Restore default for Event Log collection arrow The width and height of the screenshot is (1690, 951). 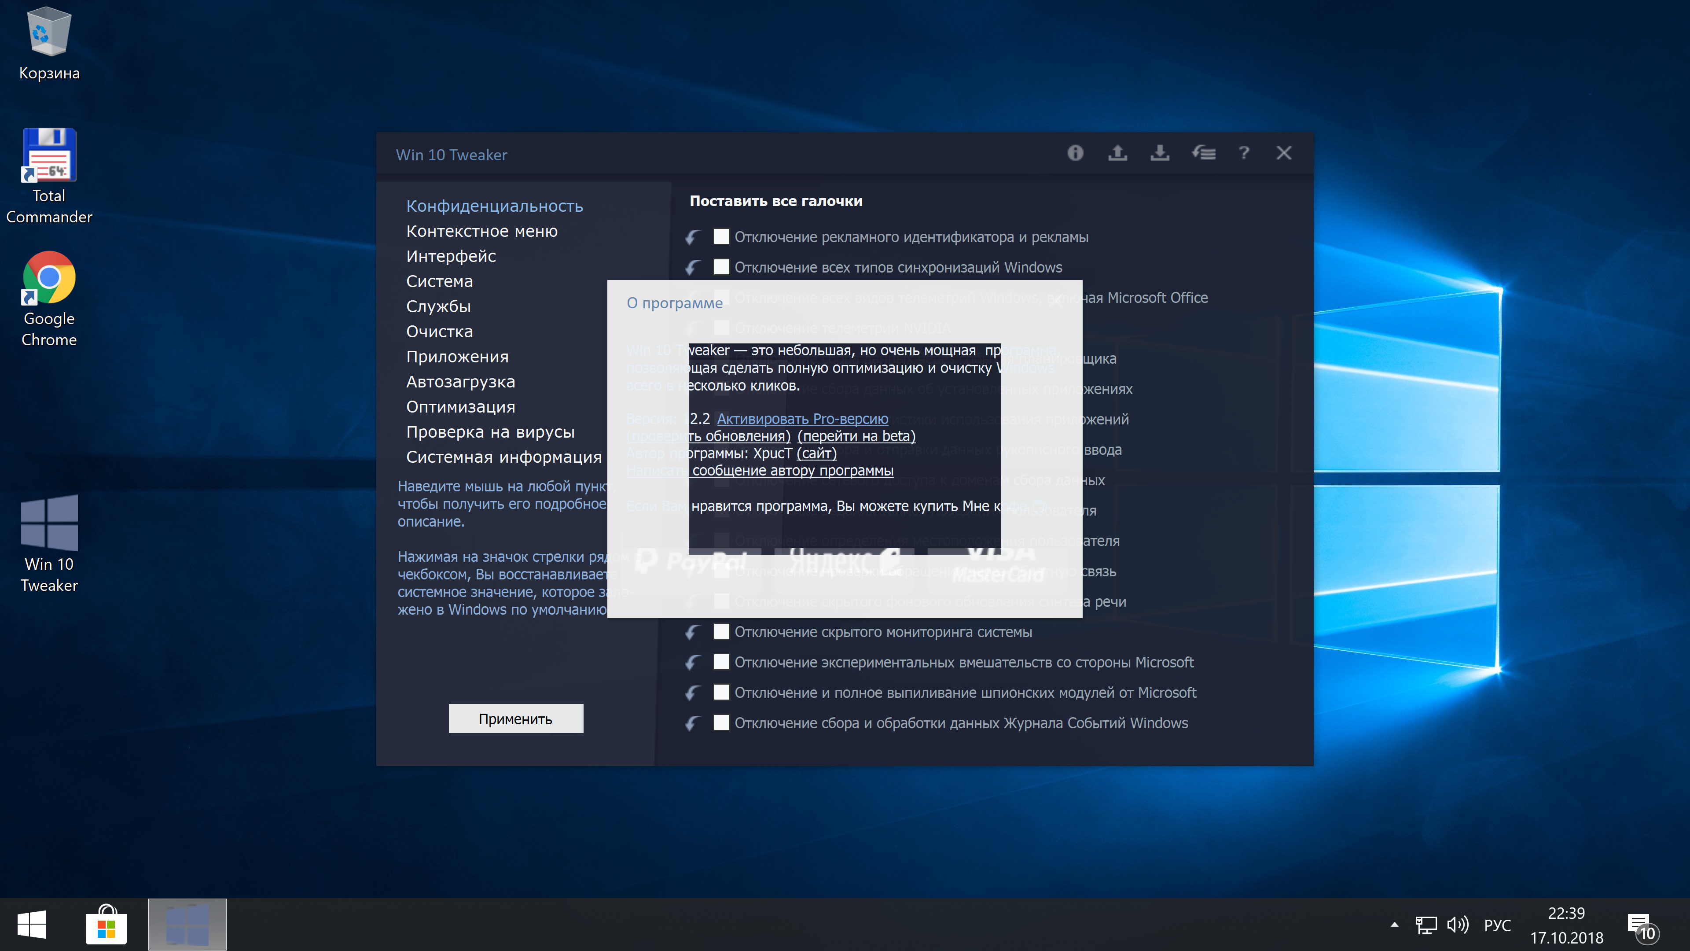[x=693, y=723]
